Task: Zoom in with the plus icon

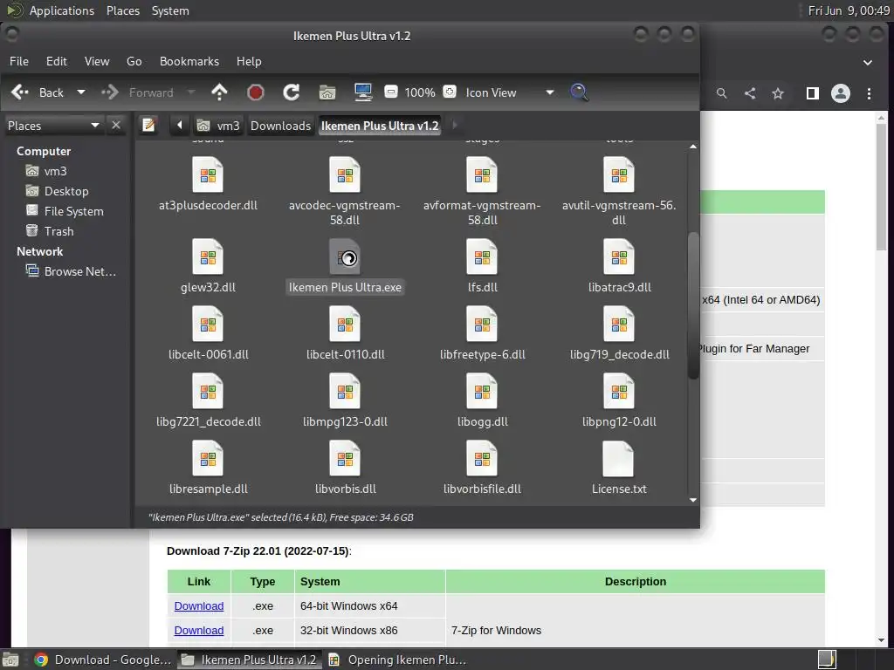Action: tap(450, 92)
